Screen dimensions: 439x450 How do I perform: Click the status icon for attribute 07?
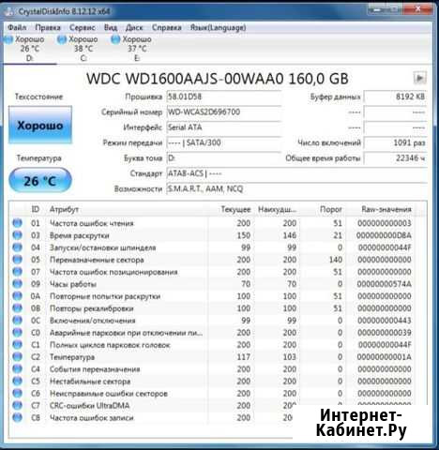pyautogui.click(x=18, y=272)
